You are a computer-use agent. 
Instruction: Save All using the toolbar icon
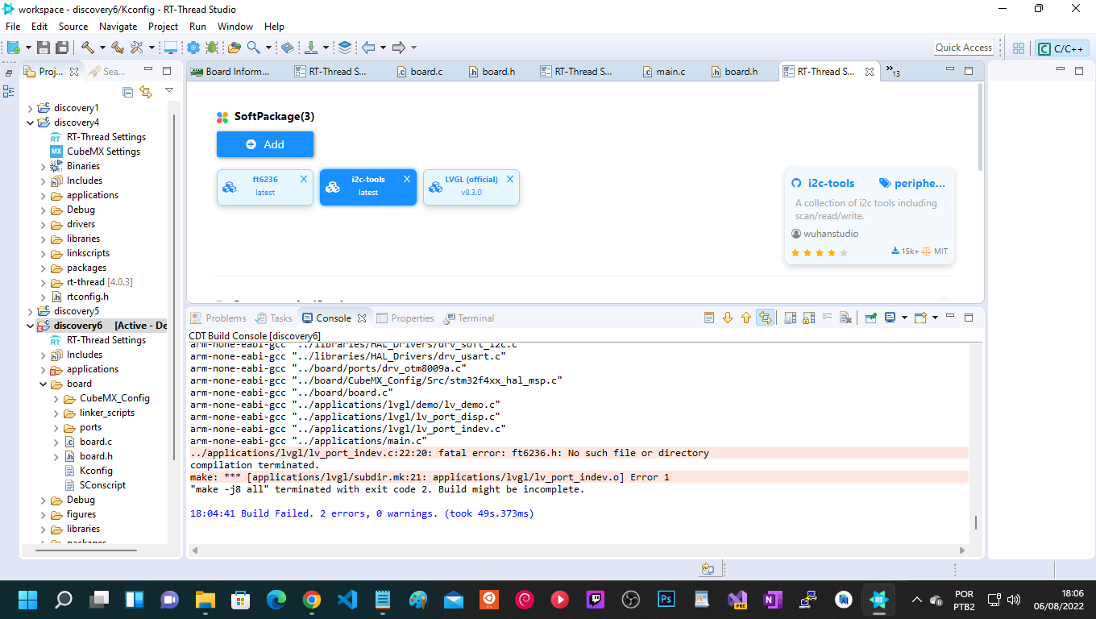point(61,48)
